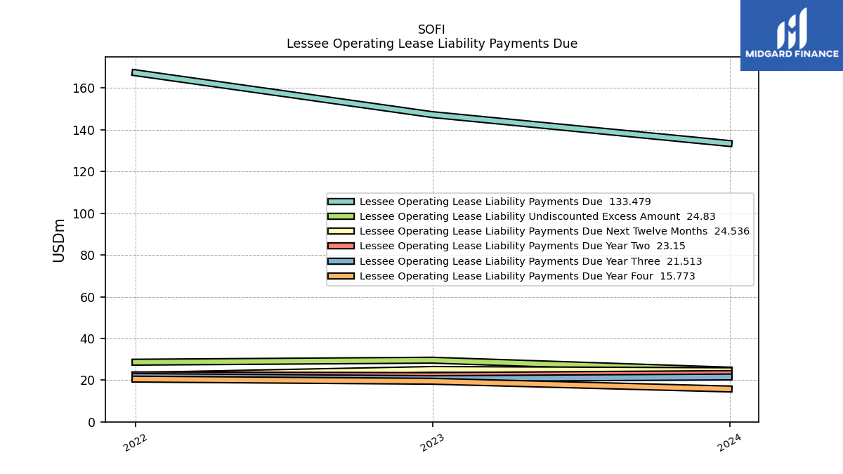Click the y-axis tick label "60"
The height and width of the screenshot is (474, 843).
[x=88, y=297]
